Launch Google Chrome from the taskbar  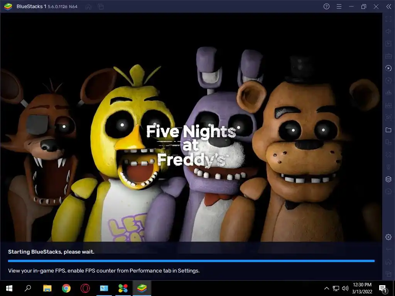coord(66,288)
